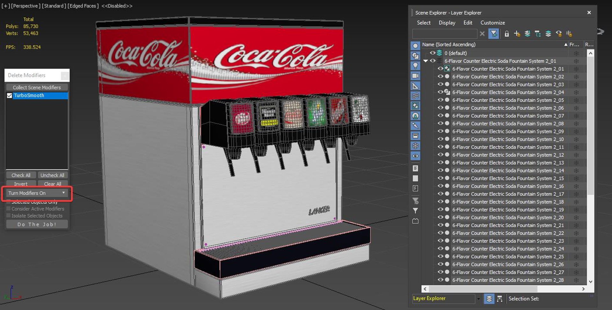Open the Turn Modifiers On dropdown

pyautogui.click(x=37, y=193)
